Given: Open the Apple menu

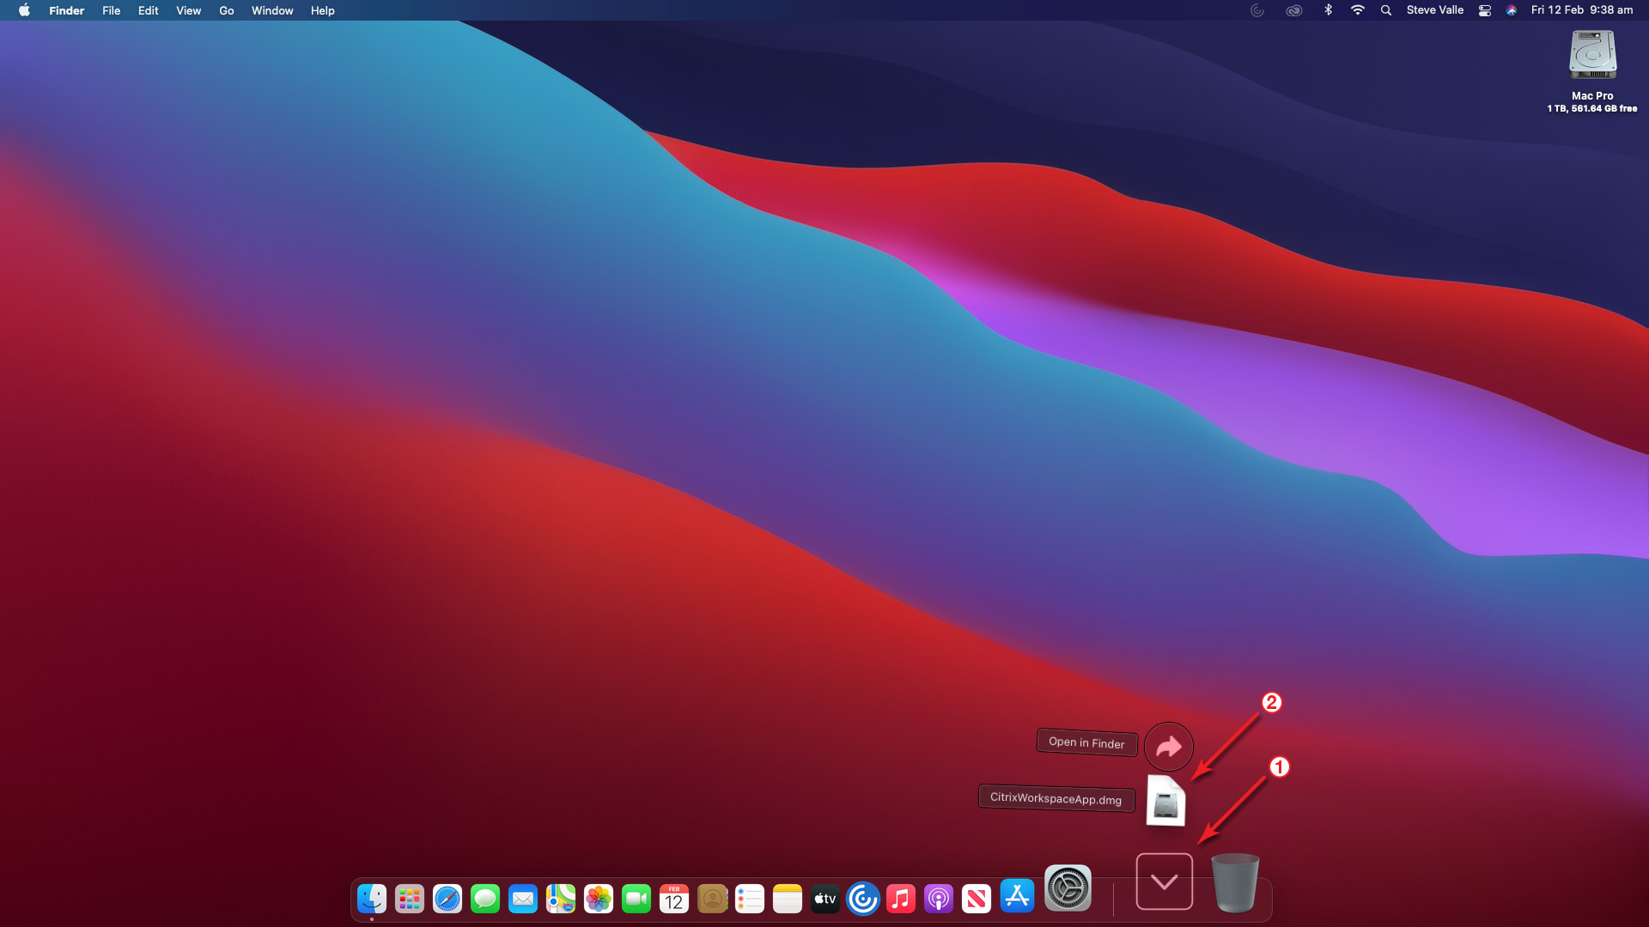Looking at the screenshot, I should [24, 10].
